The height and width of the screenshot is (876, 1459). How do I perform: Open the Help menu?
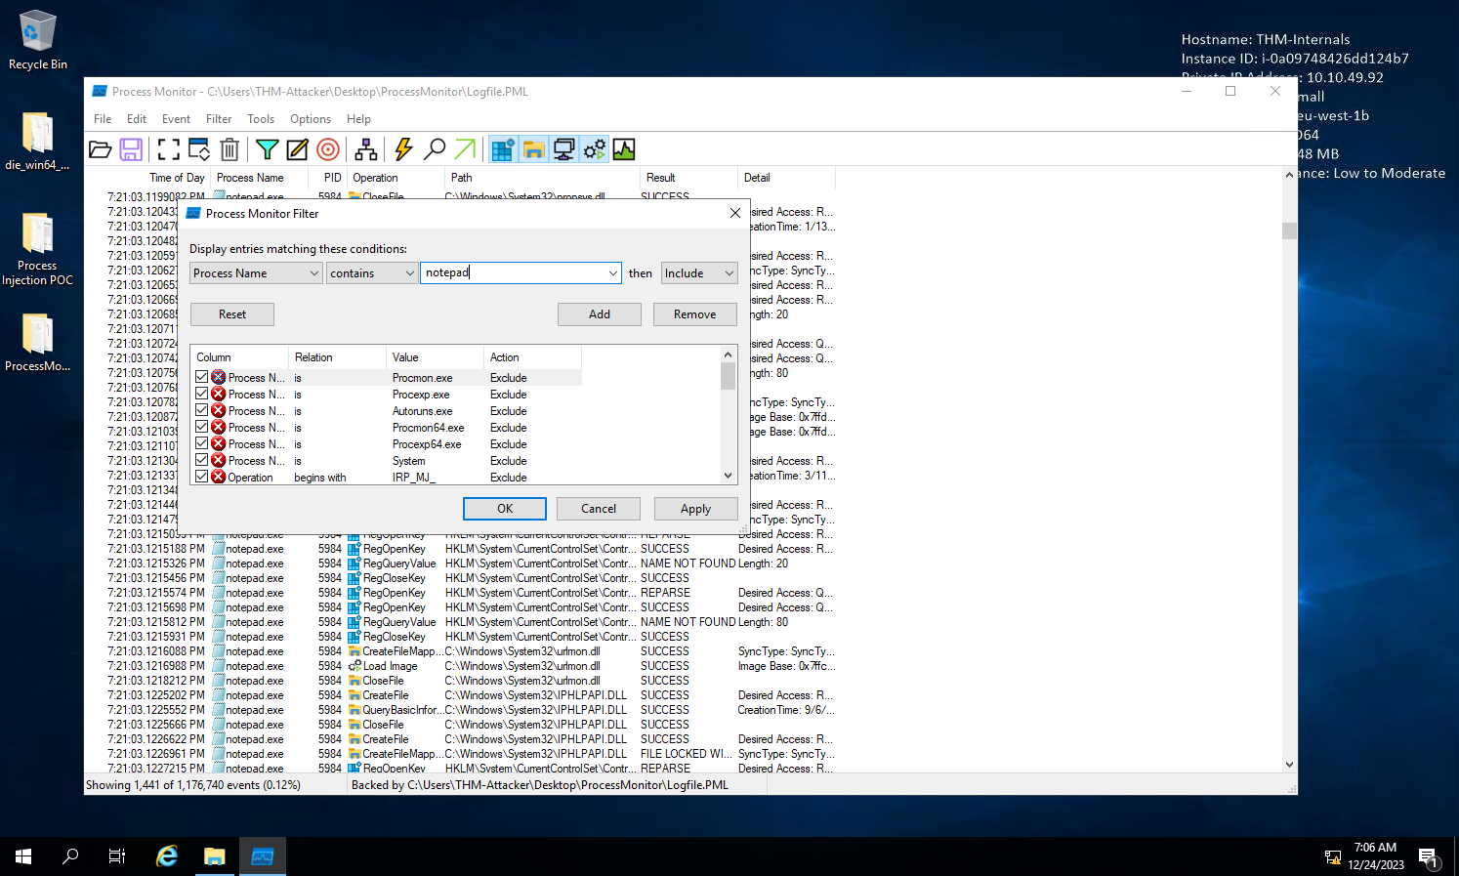click(x=358, y=119)
